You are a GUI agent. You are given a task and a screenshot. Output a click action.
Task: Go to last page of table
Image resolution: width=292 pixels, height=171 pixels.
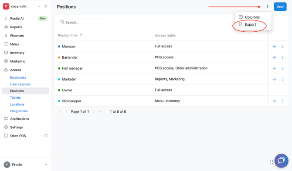(x=100, y=111)
